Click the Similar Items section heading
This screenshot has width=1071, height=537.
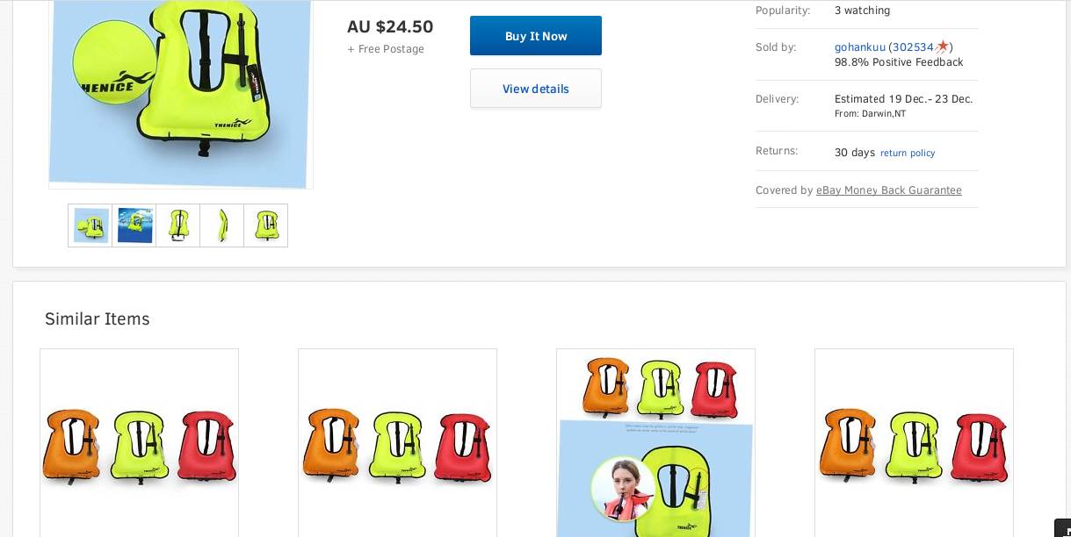point(98,319)
